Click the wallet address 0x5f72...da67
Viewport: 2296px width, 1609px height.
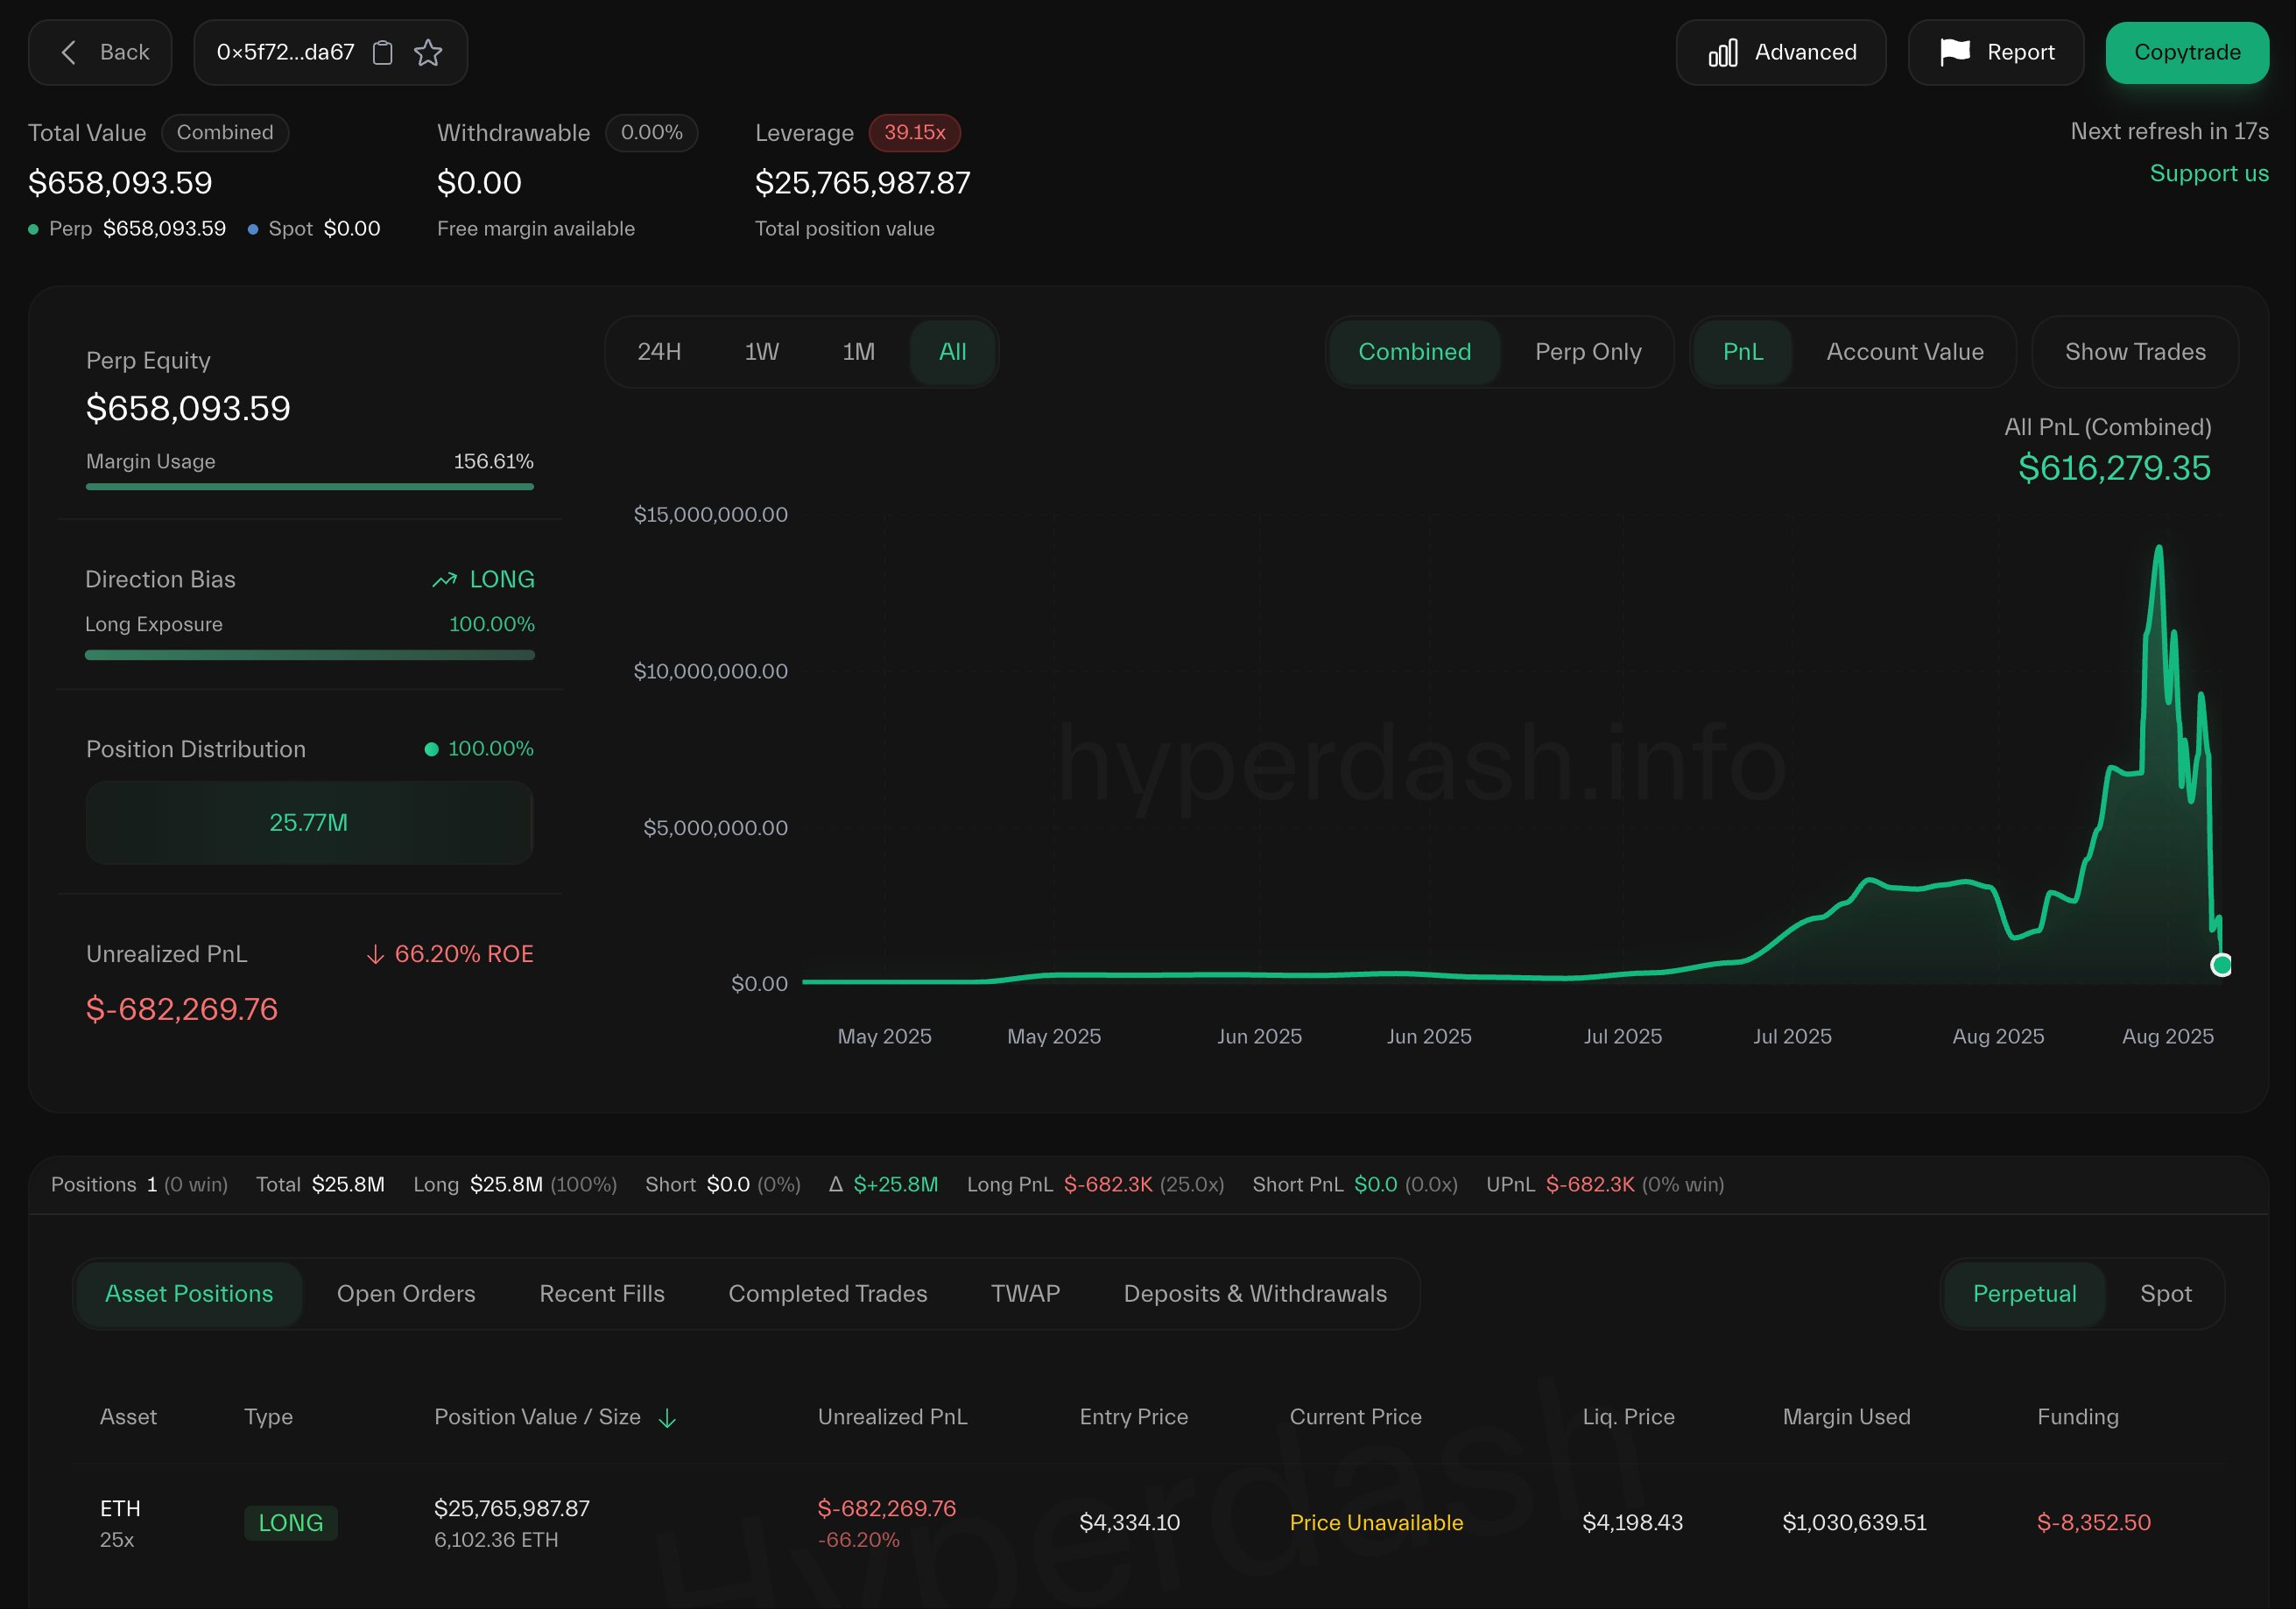[x=285, y=52]
